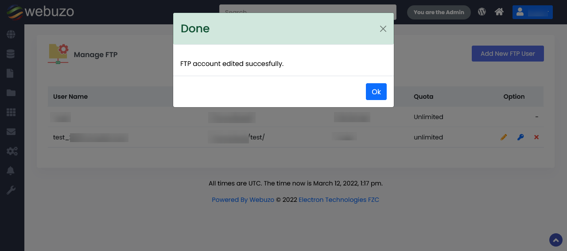
Task: Click the Add New FTP User button
Action: (508, 54)
